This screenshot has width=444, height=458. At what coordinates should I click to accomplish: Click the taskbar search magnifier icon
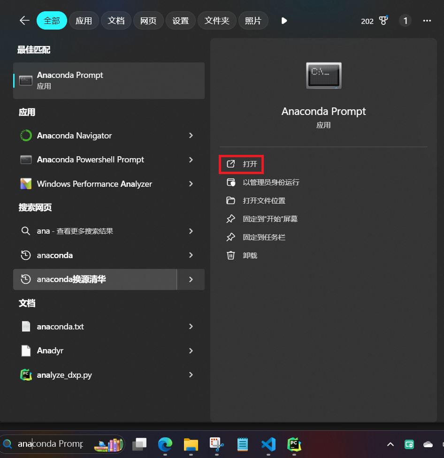tap(8, 444)
